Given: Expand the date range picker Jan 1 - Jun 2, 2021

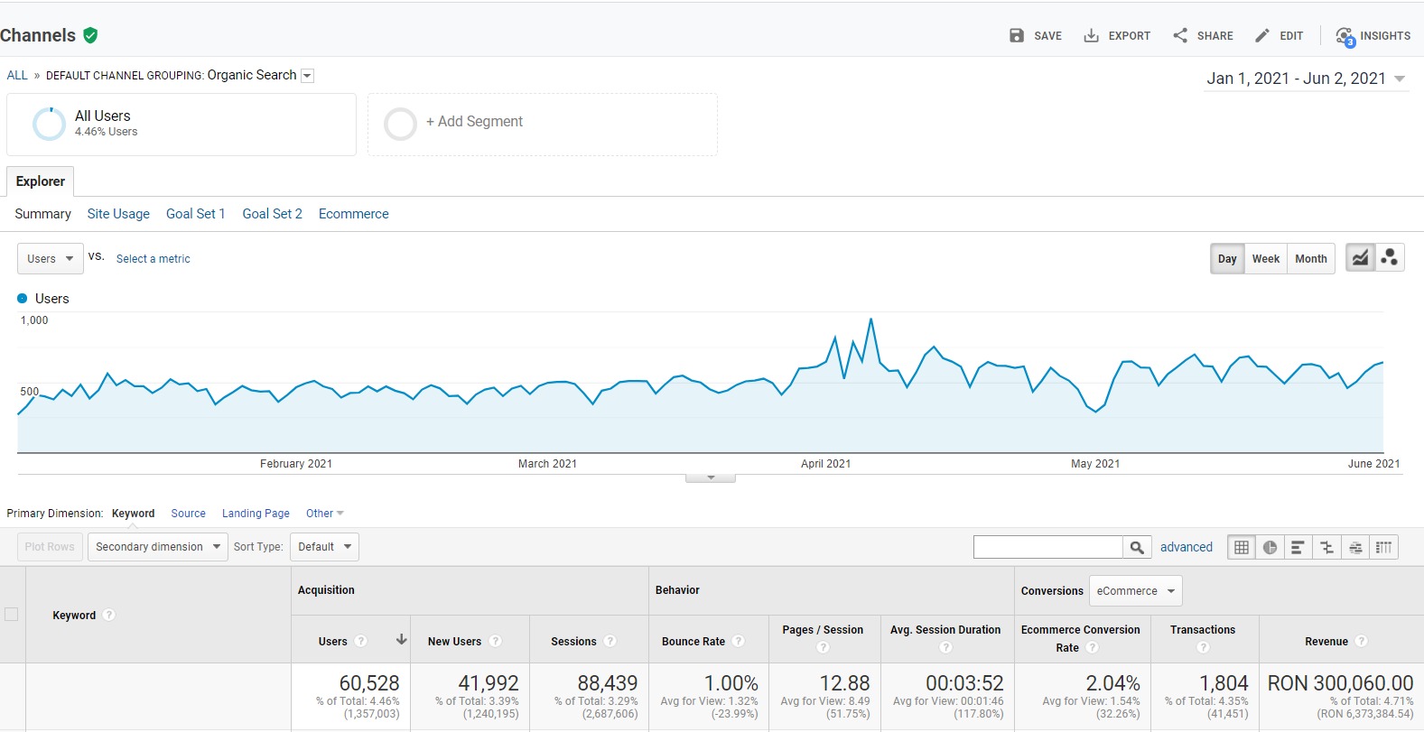Looking at the screenshot, I should tap(1306, 79).
